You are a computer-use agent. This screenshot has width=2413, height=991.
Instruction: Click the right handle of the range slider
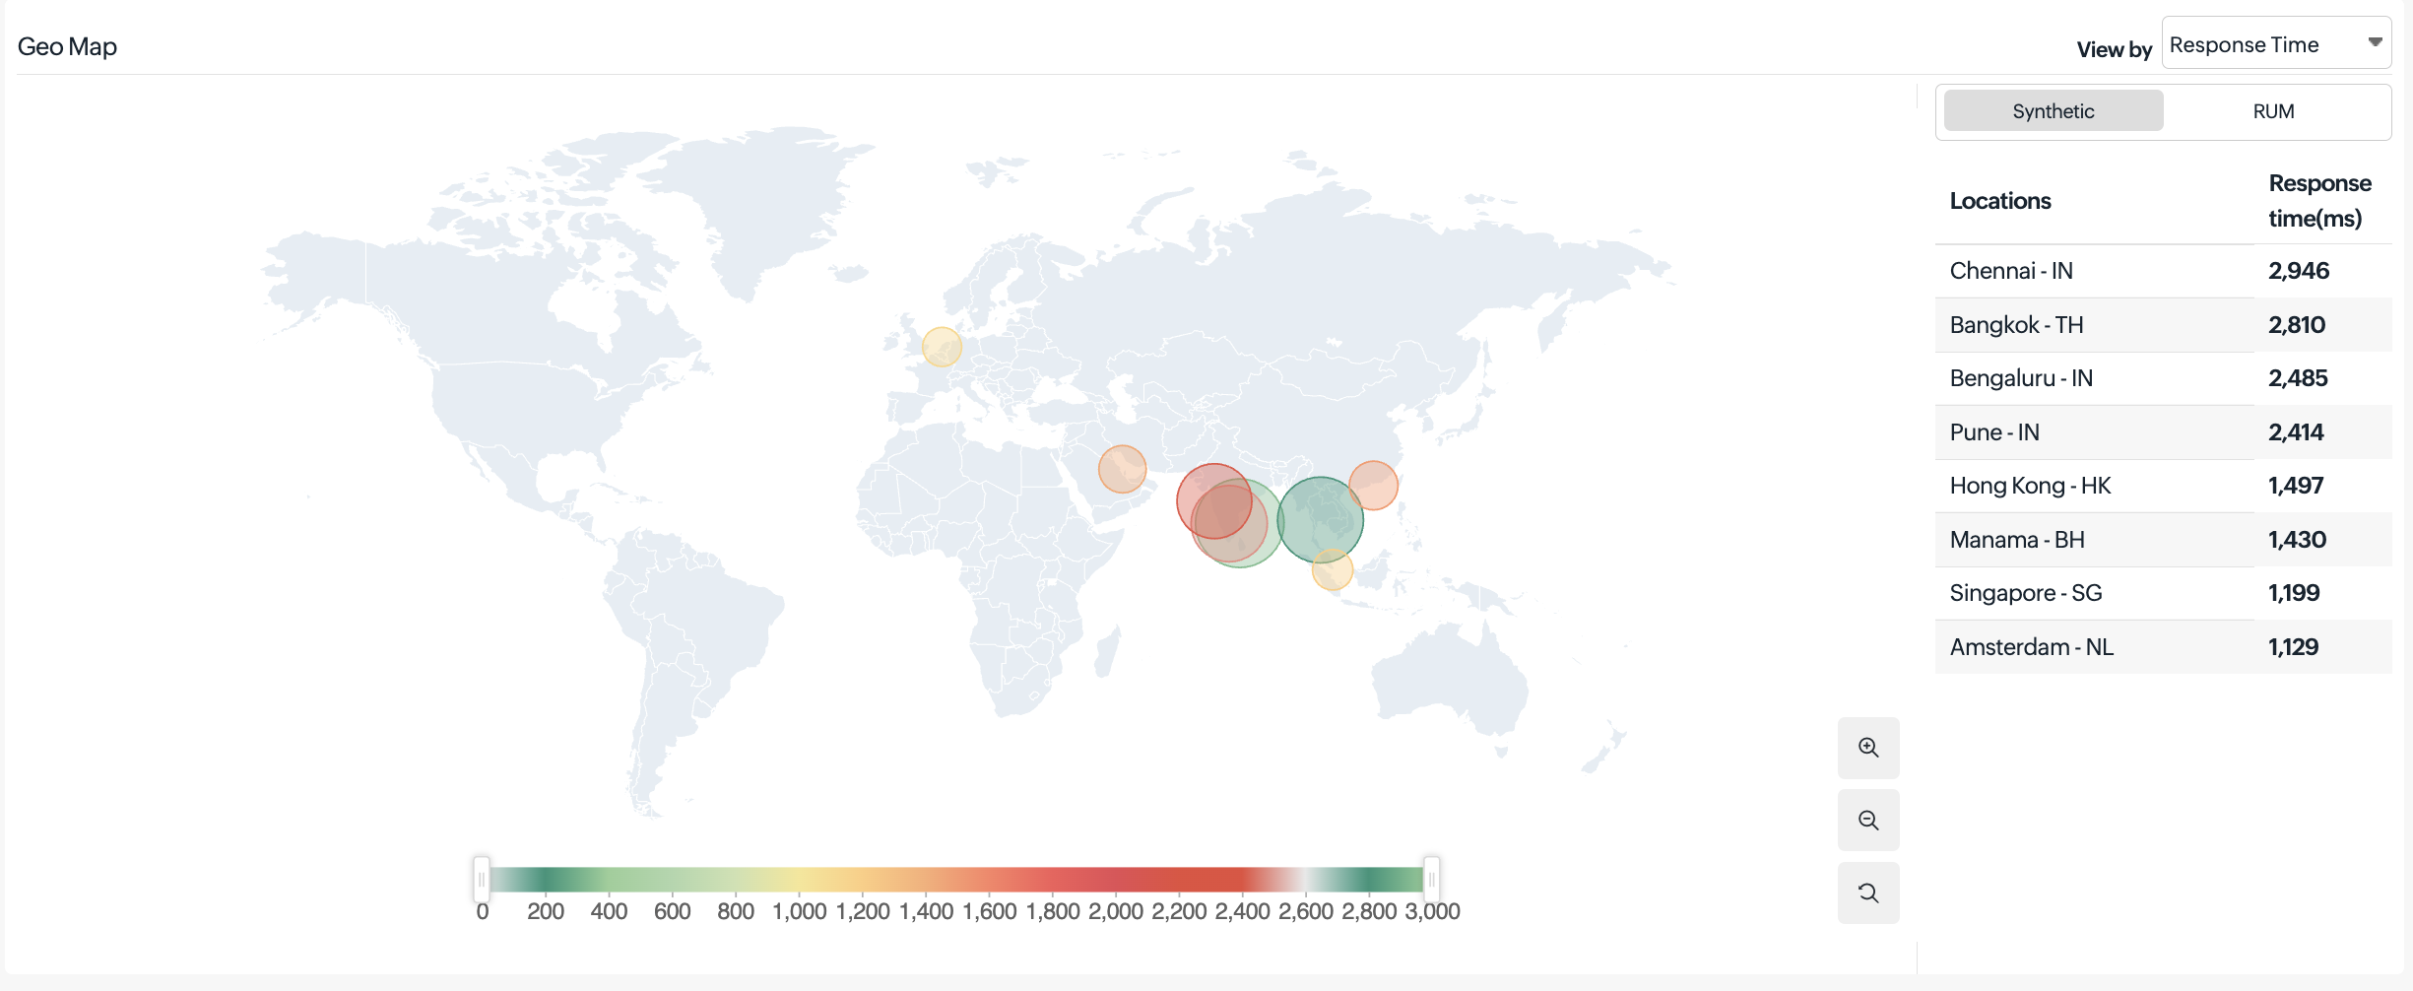click(1431, 879)
